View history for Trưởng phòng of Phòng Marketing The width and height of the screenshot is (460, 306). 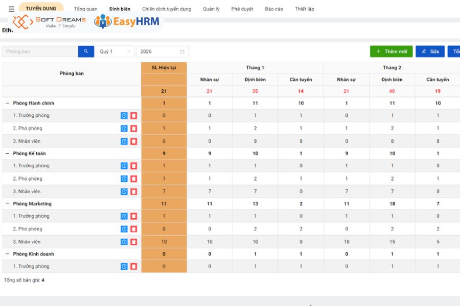pos(124,216)
